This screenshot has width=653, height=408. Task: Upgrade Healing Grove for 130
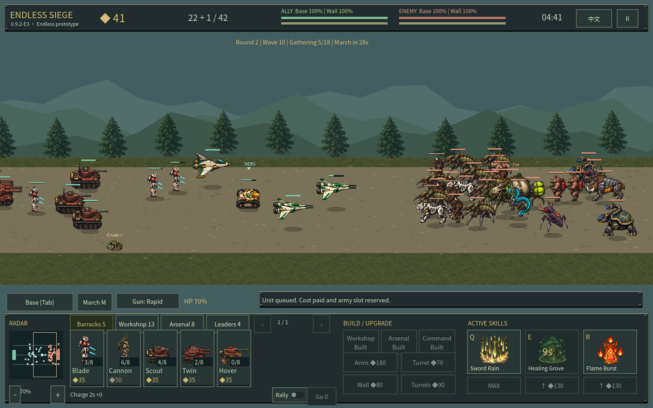pos(552,386)
